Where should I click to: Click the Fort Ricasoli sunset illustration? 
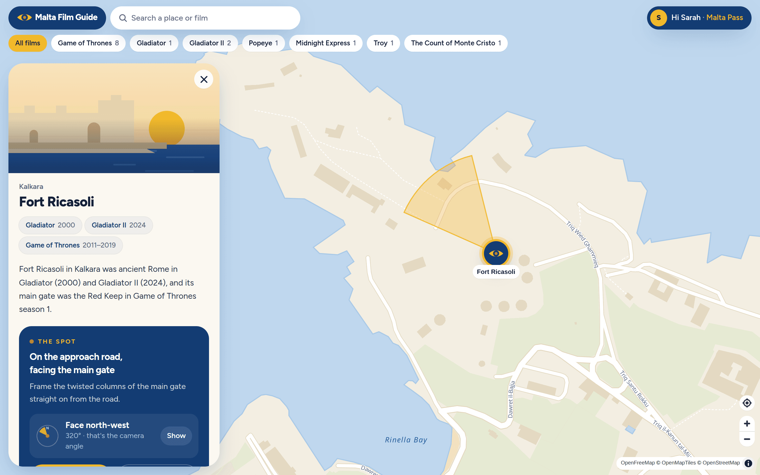click(x=114, y=118)
